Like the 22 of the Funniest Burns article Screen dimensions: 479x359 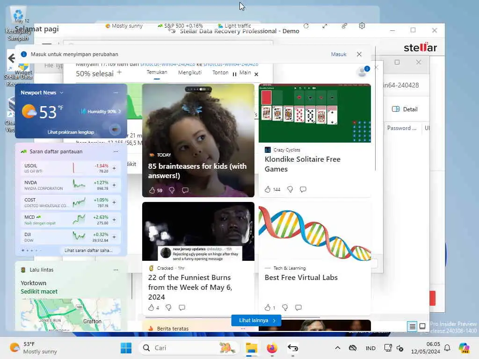[151, 308]
